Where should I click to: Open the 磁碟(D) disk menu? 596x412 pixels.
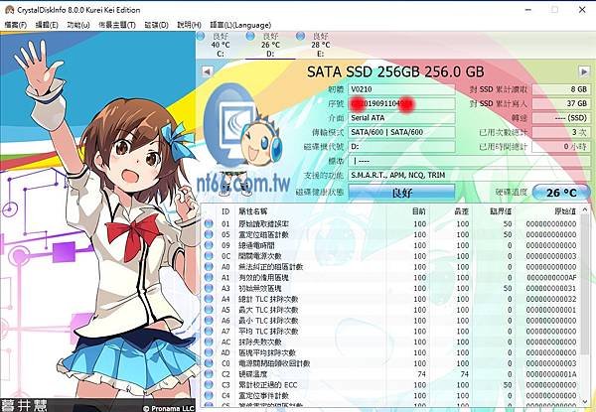click(157, 25)
